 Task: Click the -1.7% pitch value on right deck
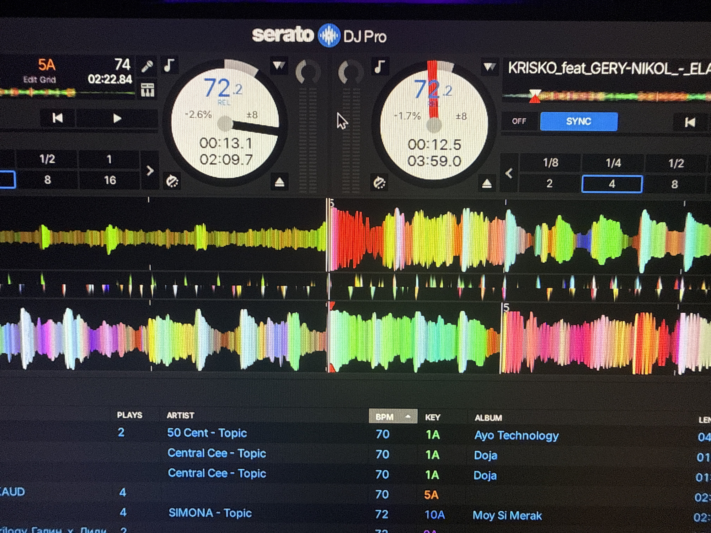click(407, 116)
